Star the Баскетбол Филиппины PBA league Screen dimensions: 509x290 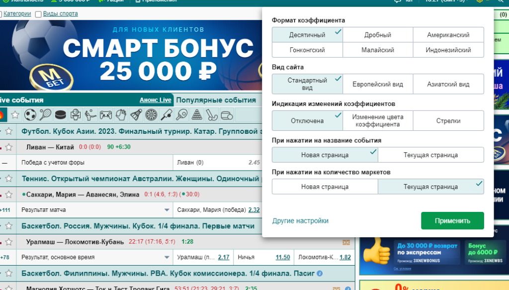pyautogui.click(x=9, y=273)
